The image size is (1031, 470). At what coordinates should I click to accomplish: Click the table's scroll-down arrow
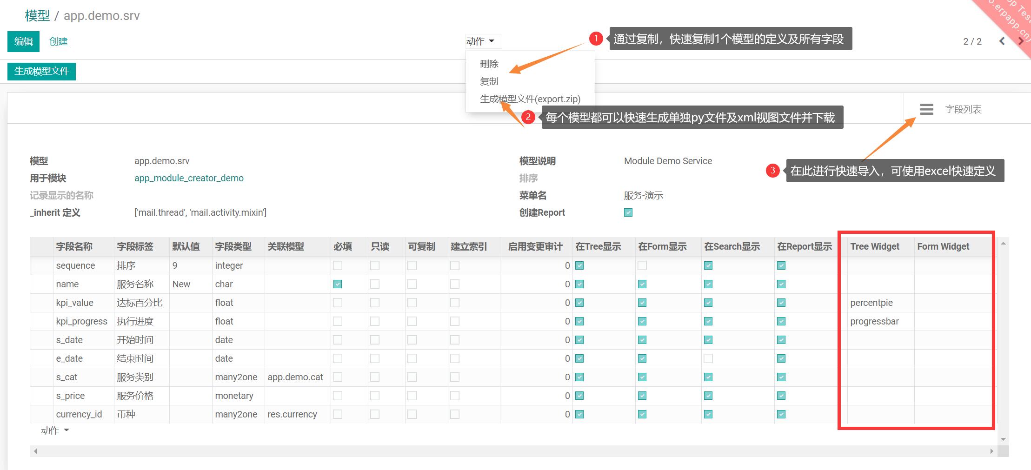(x=1003, y=439)
